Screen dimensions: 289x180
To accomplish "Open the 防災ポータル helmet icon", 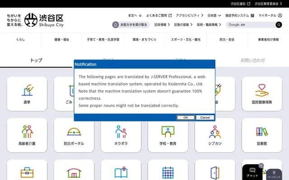I will 74,132.
